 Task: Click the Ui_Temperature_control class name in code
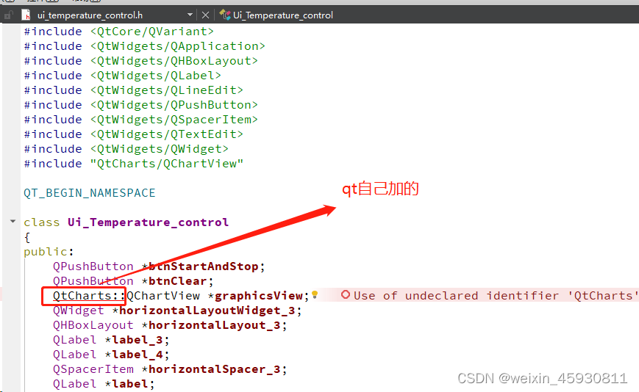pyautogui.click(x=148, y=222)
